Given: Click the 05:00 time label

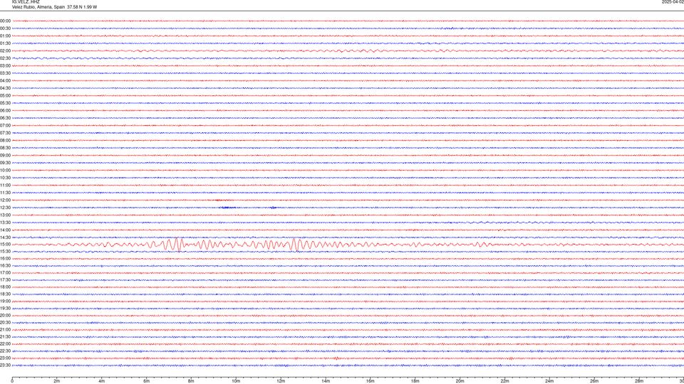Looking at the screenshot, I should pyautogui.click(x=5, y=96).
